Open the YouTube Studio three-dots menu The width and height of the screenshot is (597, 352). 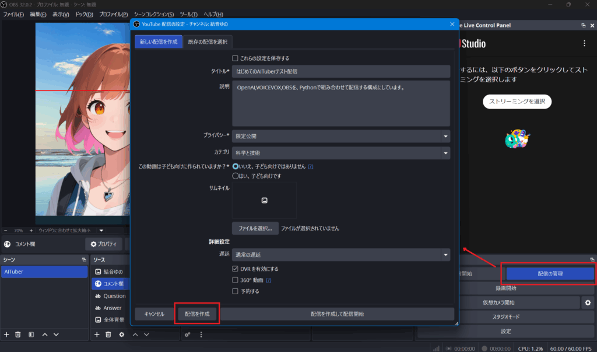pyautogui.click(x=584, y=44)
